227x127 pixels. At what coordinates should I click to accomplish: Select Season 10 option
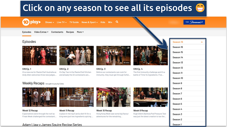pyautogui.click(x=188, y=78)
